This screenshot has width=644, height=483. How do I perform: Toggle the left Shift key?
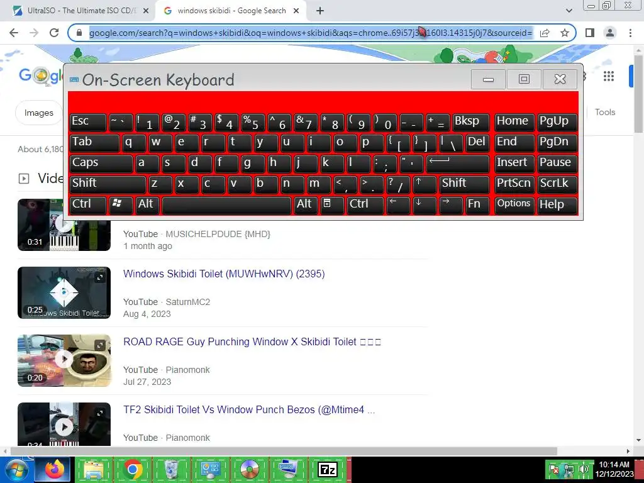click(108, 184)
